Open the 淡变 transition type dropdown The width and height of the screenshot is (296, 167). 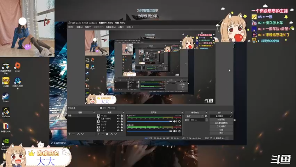195,116
